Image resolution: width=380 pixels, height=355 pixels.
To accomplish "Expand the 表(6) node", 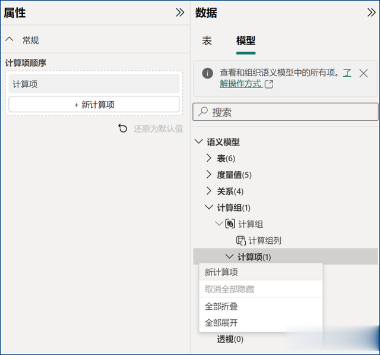I will coord(209,158).
